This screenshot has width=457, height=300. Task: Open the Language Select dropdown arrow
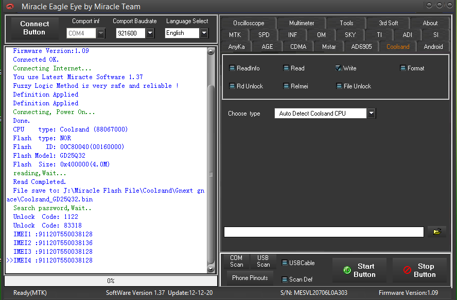pos(204,33)
